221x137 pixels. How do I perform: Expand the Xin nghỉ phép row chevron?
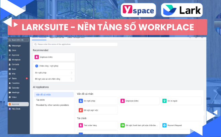click(x=72, y=73)
